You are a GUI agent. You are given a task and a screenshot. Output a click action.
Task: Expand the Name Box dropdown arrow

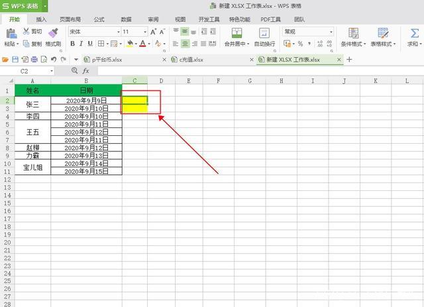[x=52, y=71]
